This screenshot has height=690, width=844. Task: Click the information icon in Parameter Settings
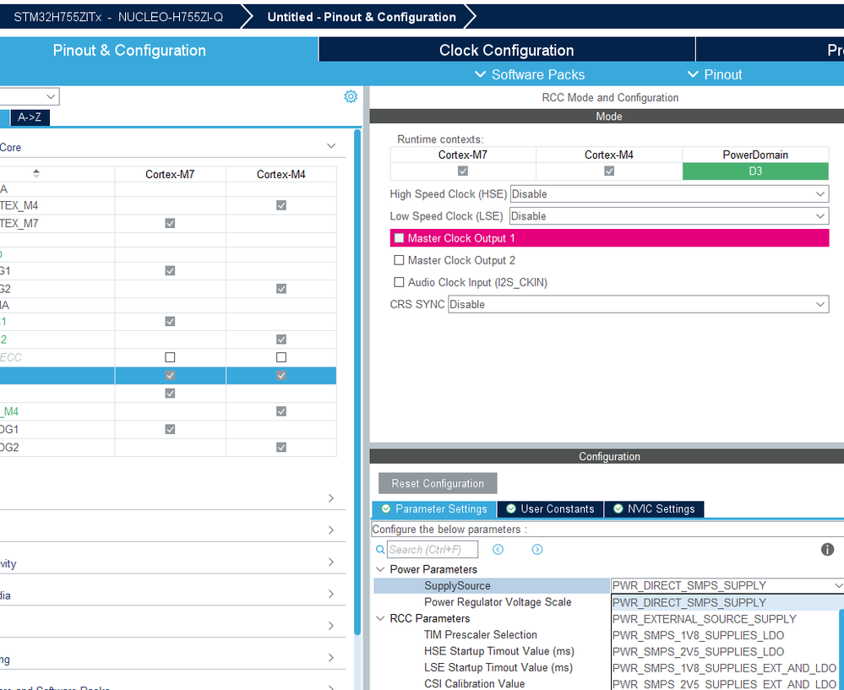(827, 550)
